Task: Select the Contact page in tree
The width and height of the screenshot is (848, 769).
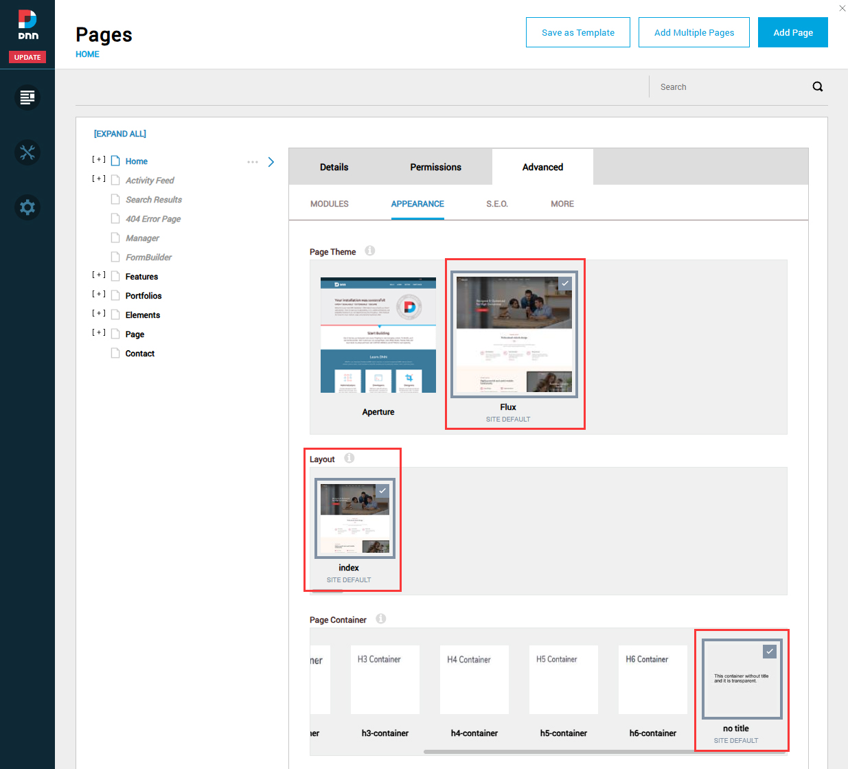Action: pos(140,354)
